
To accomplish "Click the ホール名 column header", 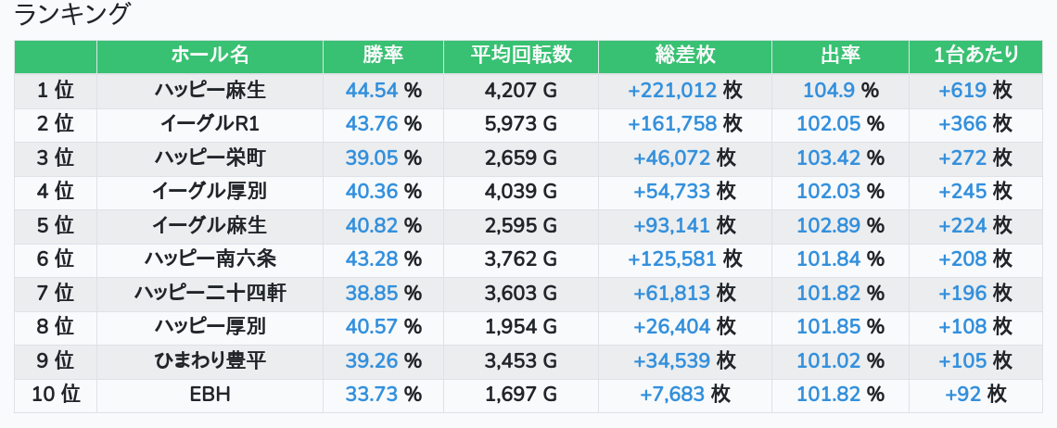I will 210,56.
